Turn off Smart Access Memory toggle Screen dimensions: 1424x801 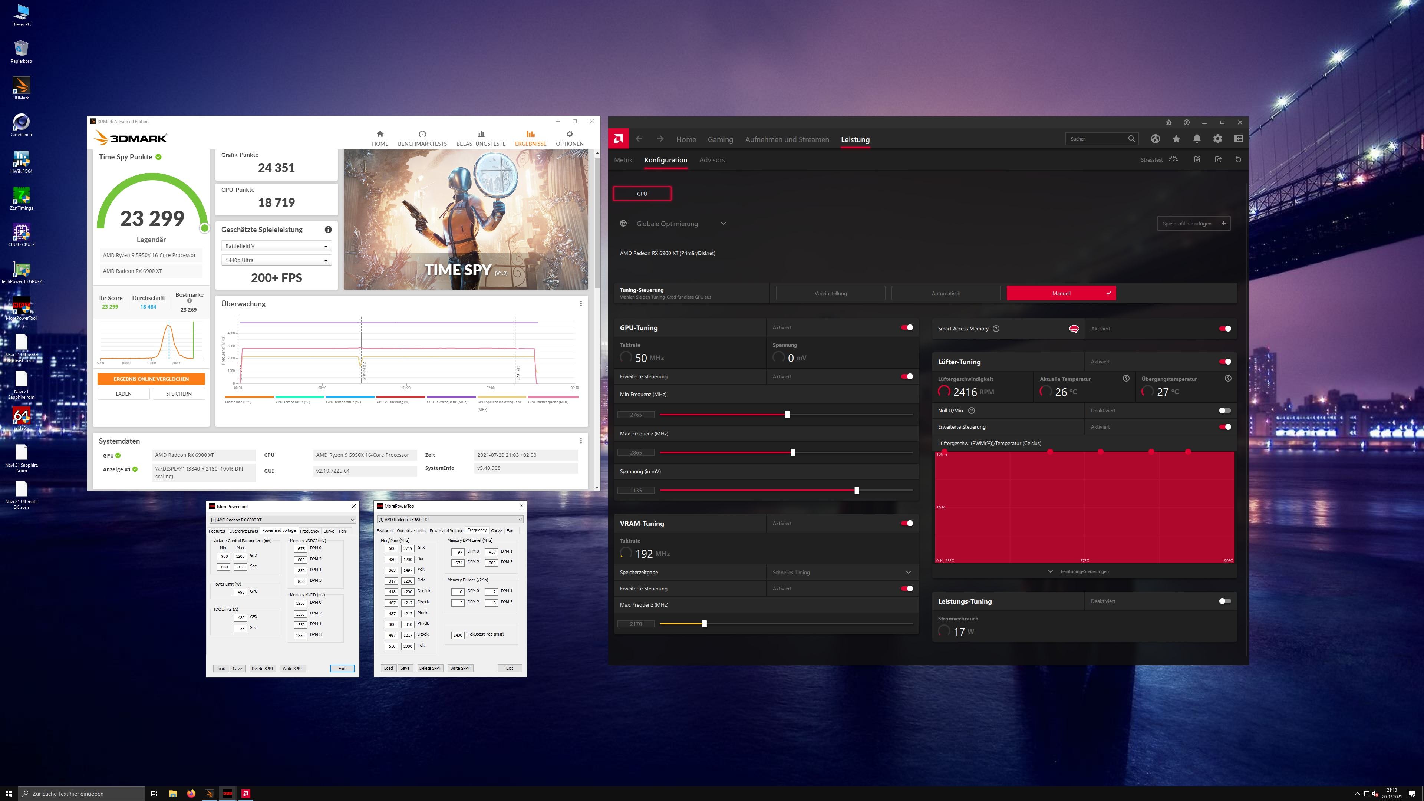click(1224, 328)
